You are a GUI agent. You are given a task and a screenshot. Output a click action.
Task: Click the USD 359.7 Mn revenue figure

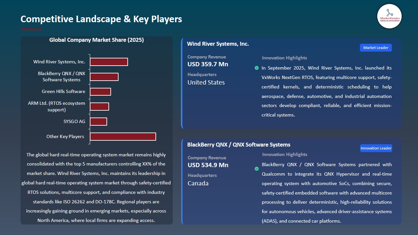tap(208, 64)
